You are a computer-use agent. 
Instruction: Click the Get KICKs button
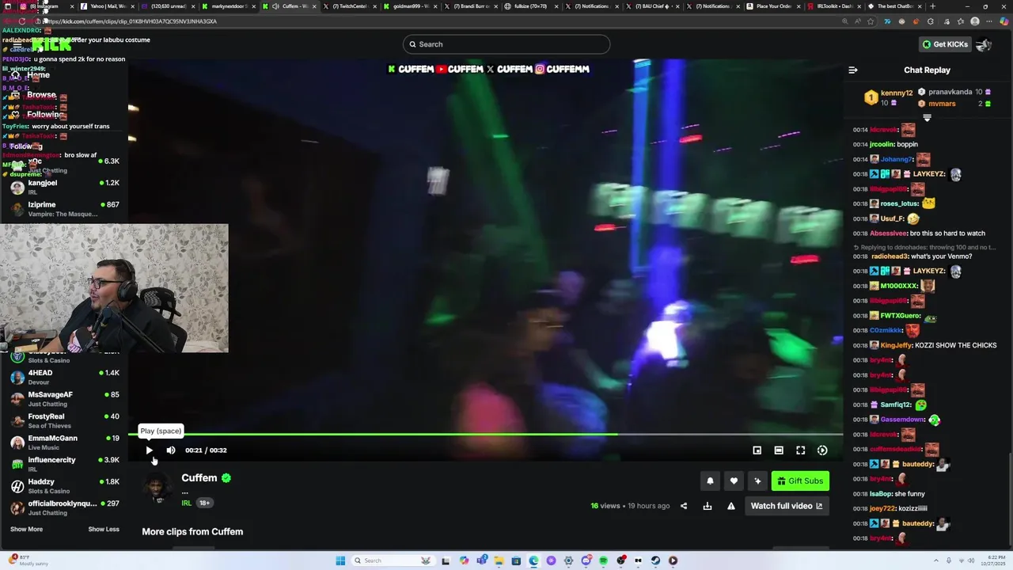tap(945, 44)
